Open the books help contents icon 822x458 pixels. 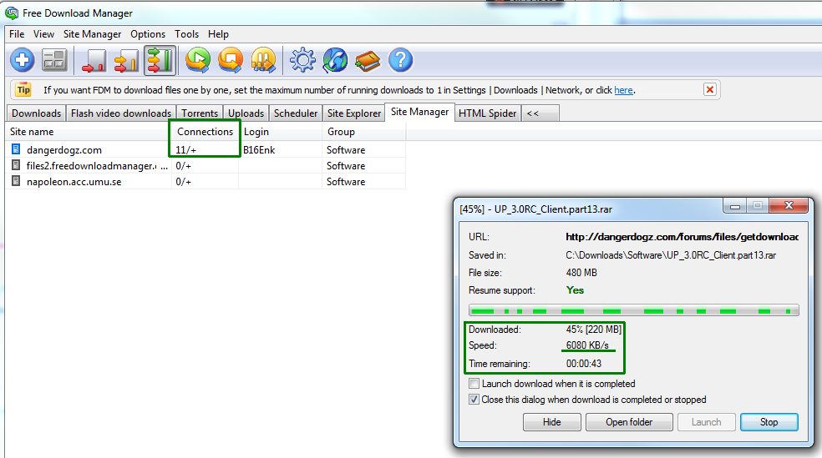(368, 61)
